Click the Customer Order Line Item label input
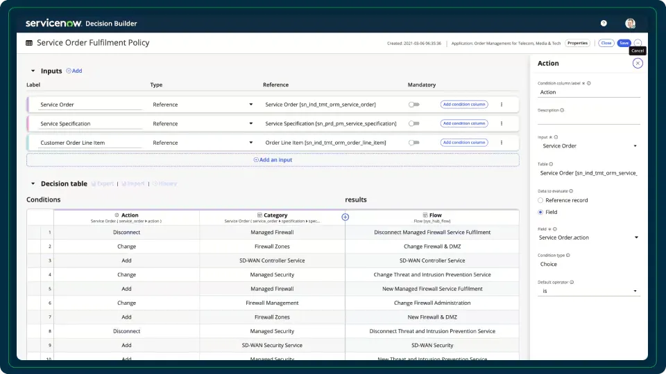 coord(90,143)
